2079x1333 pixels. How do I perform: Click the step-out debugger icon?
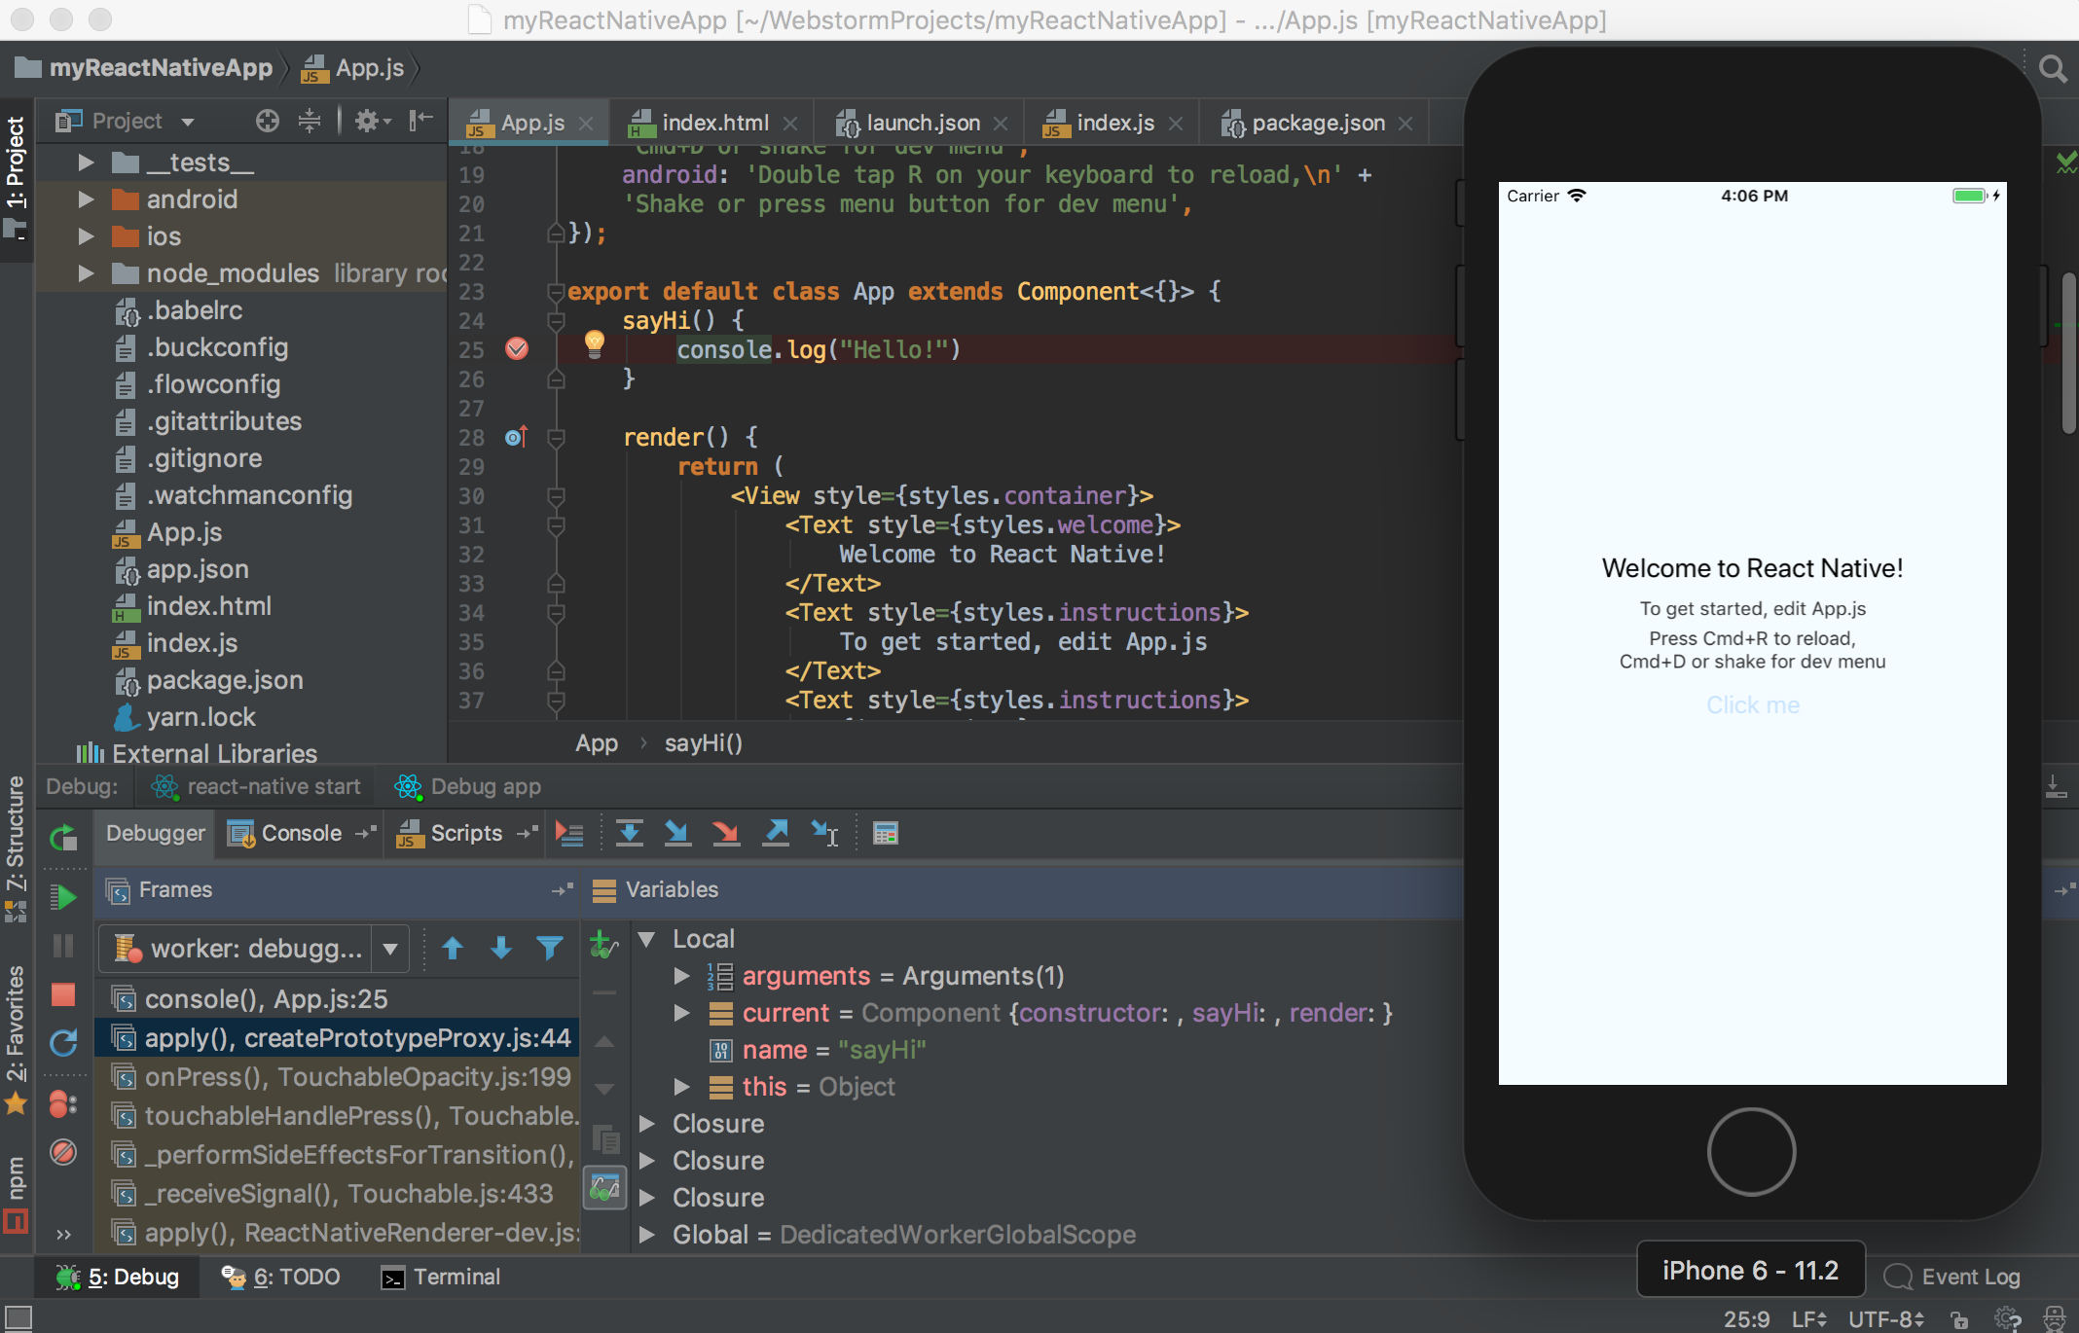[x=776, y=833]
